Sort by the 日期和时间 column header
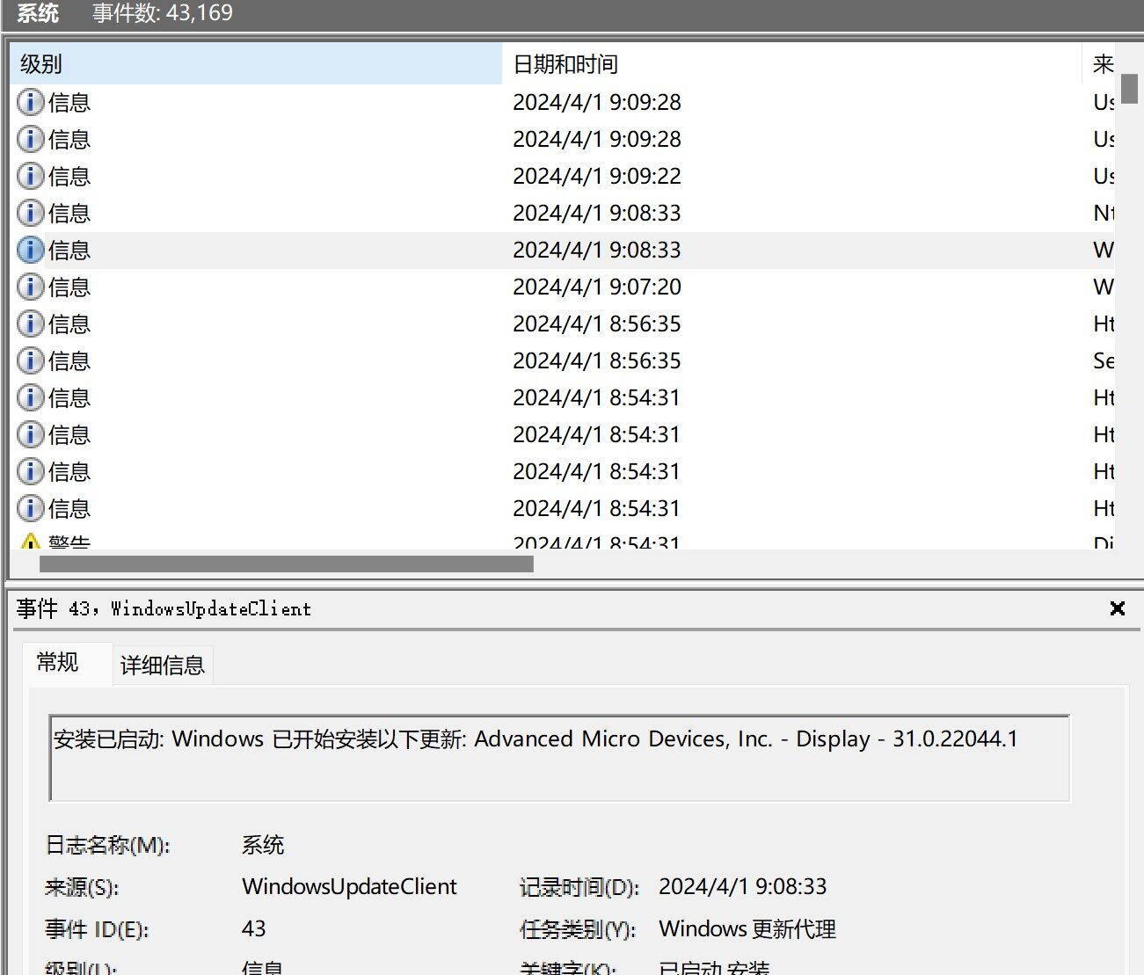Screen dimensions: 1144x975 (791, 64)
